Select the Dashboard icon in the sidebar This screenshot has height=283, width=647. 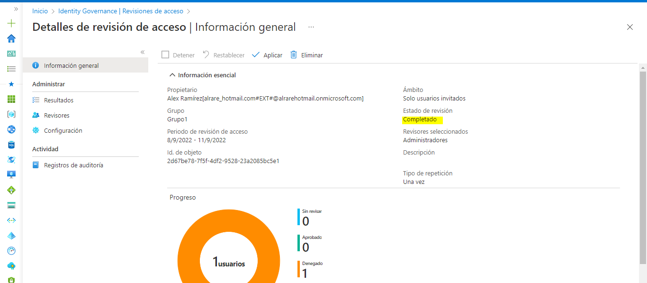pos(11,54)
